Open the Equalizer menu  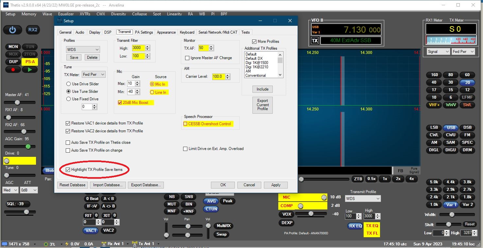[66, 14]
